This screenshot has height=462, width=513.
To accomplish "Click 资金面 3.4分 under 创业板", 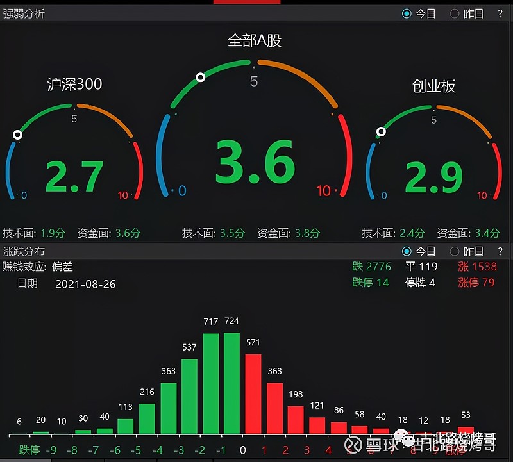I will (x=469, y=233).
